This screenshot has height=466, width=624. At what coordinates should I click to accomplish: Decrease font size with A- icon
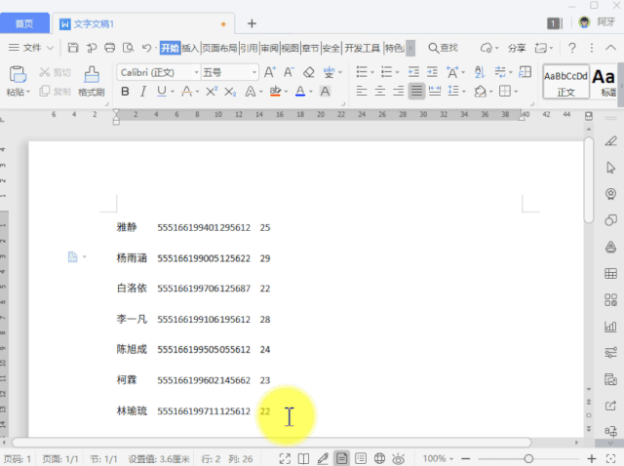(289, 72)
